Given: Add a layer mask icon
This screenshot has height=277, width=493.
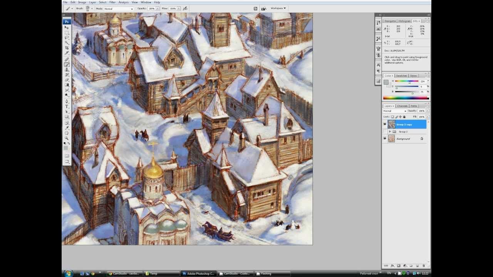Looking at the screenshot, I should [399, 266].
